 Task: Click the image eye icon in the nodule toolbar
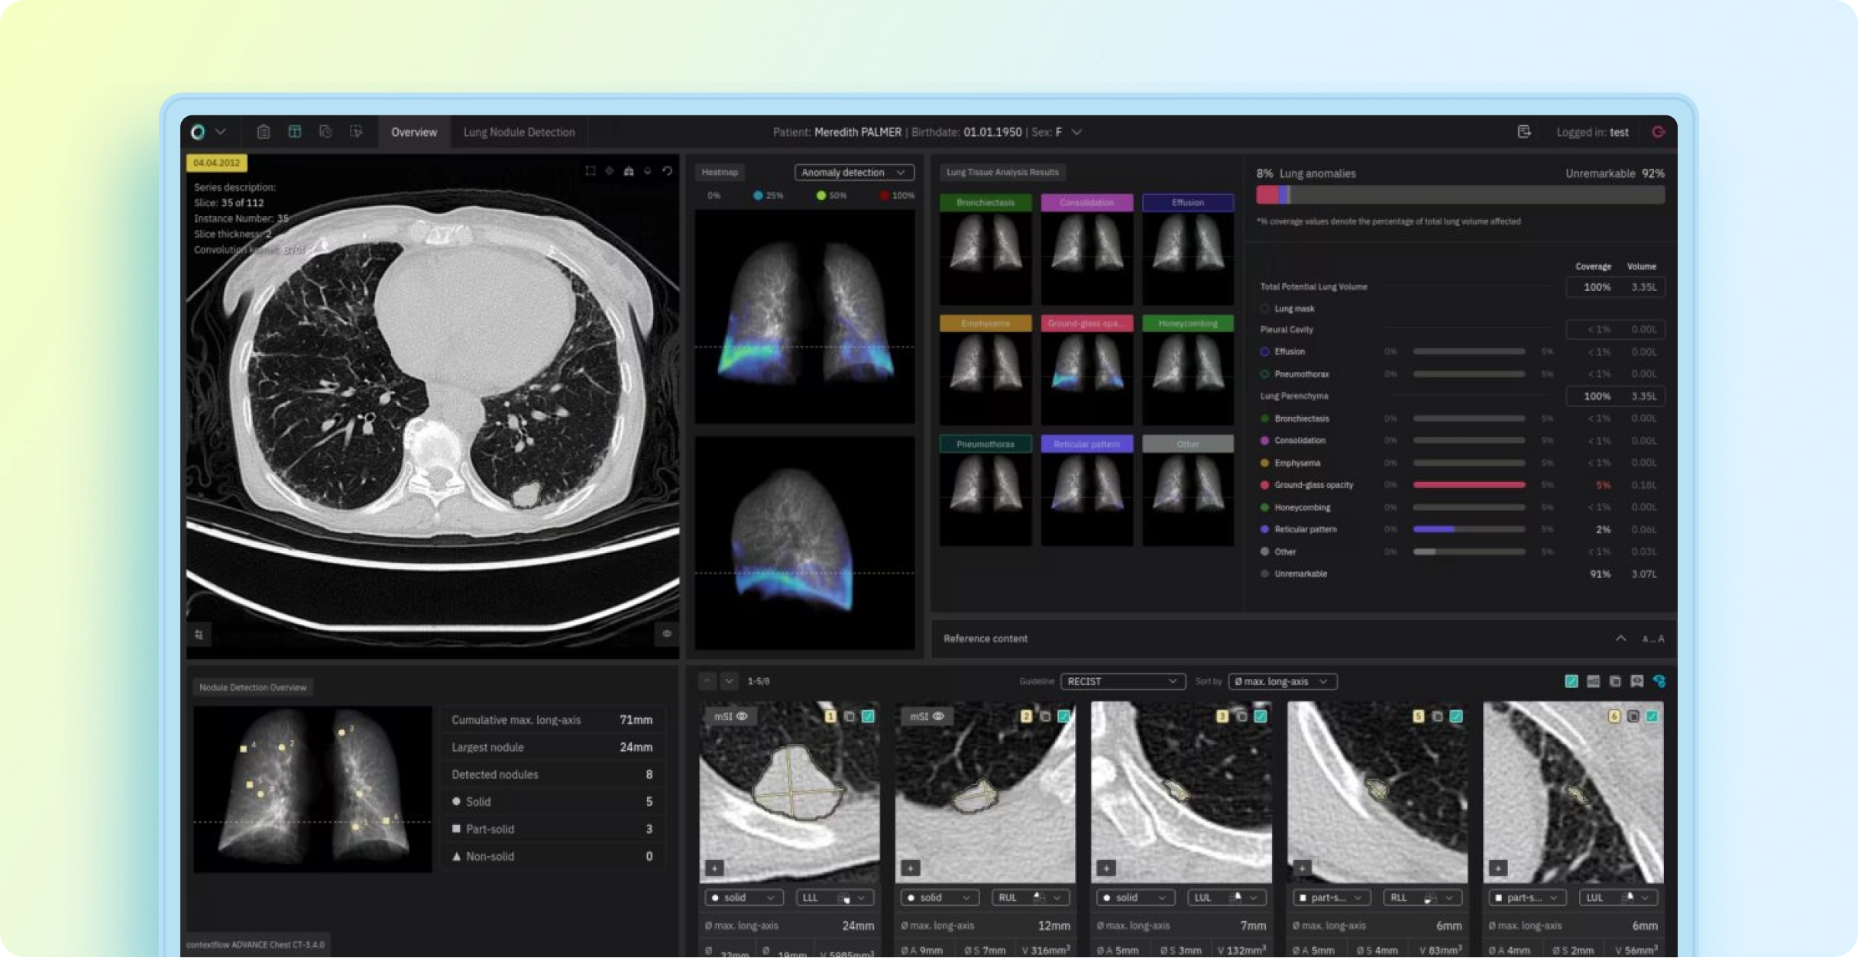click(x=1637, y=681)
